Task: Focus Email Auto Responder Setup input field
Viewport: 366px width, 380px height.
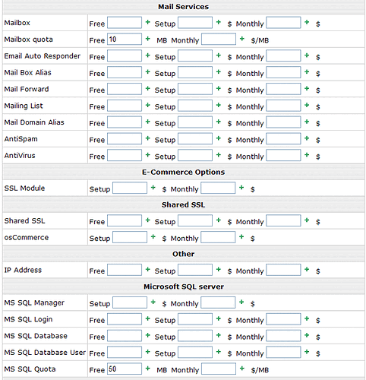Action: 195,55
